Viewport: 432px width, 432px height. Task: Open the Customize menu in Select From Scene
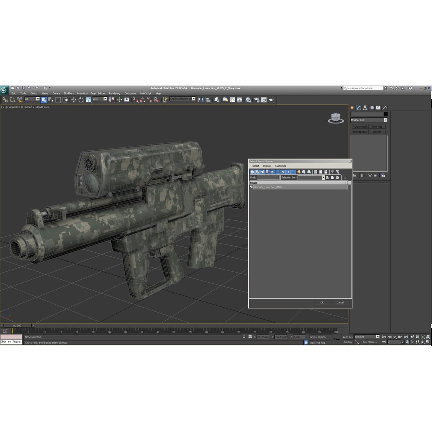280,166
